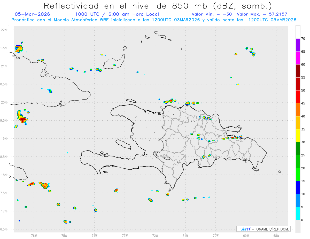
Task: Click the '73W' longitude axis label
Action: point(125,236)
